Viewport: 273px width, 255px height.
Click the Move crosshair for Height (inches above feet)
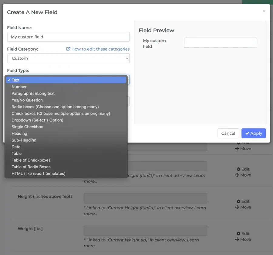tap(243, 207)
